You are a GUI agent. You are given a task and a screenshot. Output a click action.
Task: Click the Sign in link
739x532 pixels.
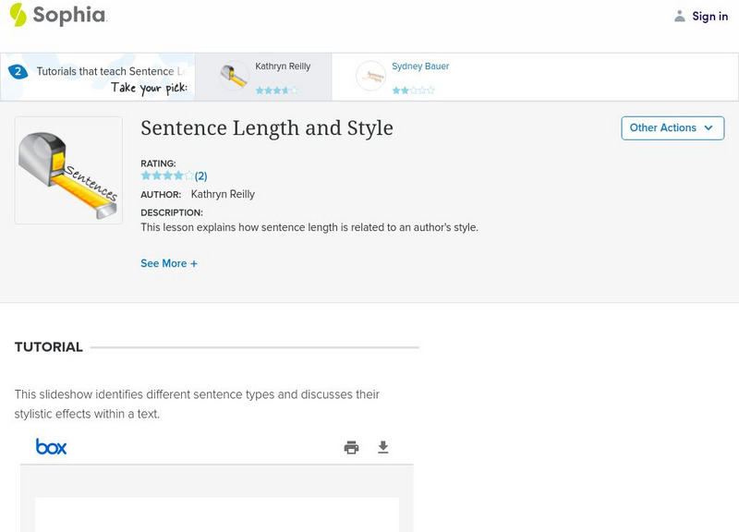pyautogui.click(x=709, y=17)
